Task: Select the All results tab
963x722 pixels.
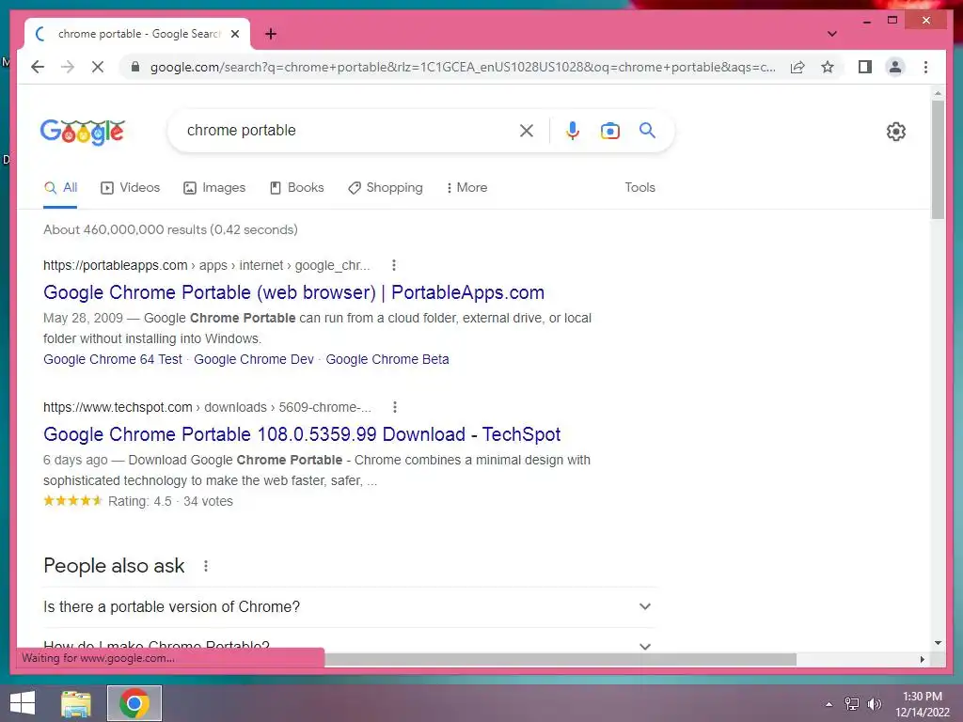Action: 60,188
